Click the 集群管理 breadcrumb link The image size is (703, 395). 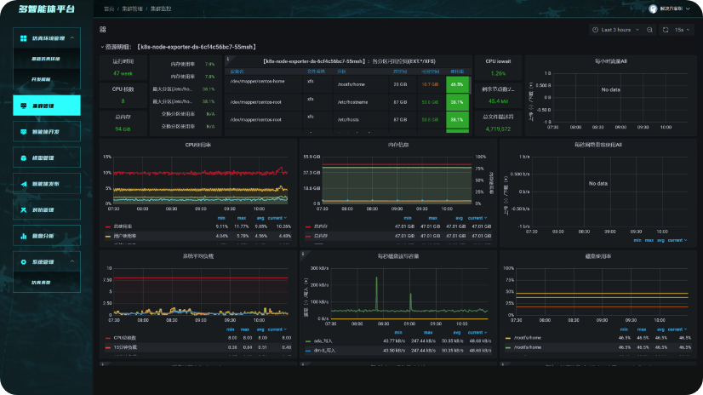point(133,9)
